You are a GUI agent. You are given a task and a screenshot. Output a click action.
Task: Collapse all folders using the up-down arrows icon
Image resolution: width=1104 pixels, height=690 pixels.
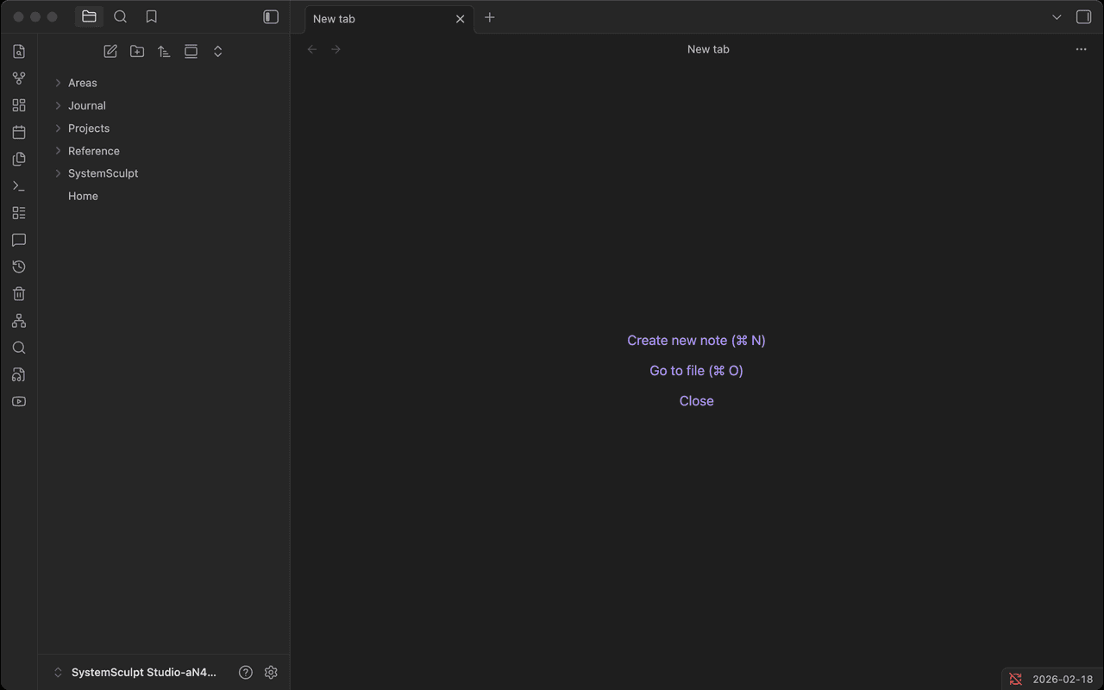(x=217, y=51)
